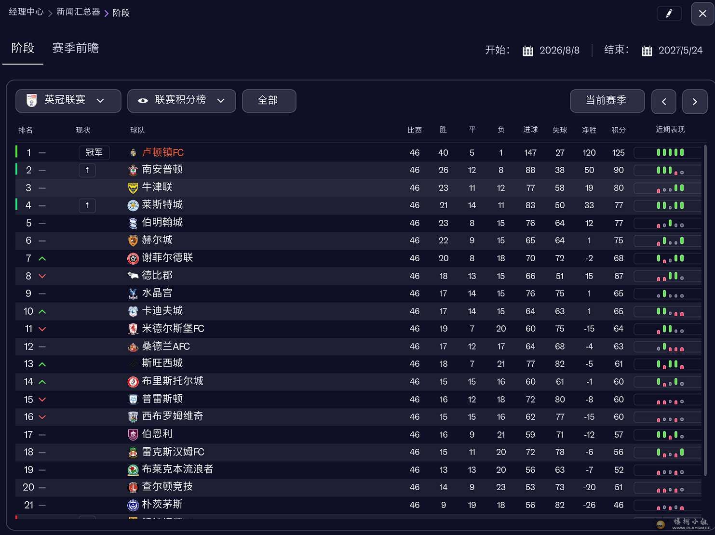This screenshot has height=535, width=715.
Task: Click the pencil edit icon
Action: [x=669, y=13]
